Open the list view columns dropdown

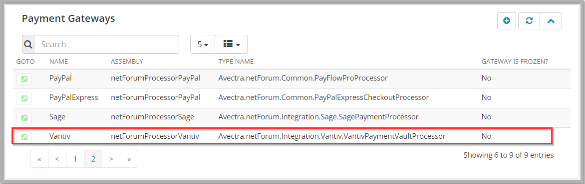click(231, 44)
